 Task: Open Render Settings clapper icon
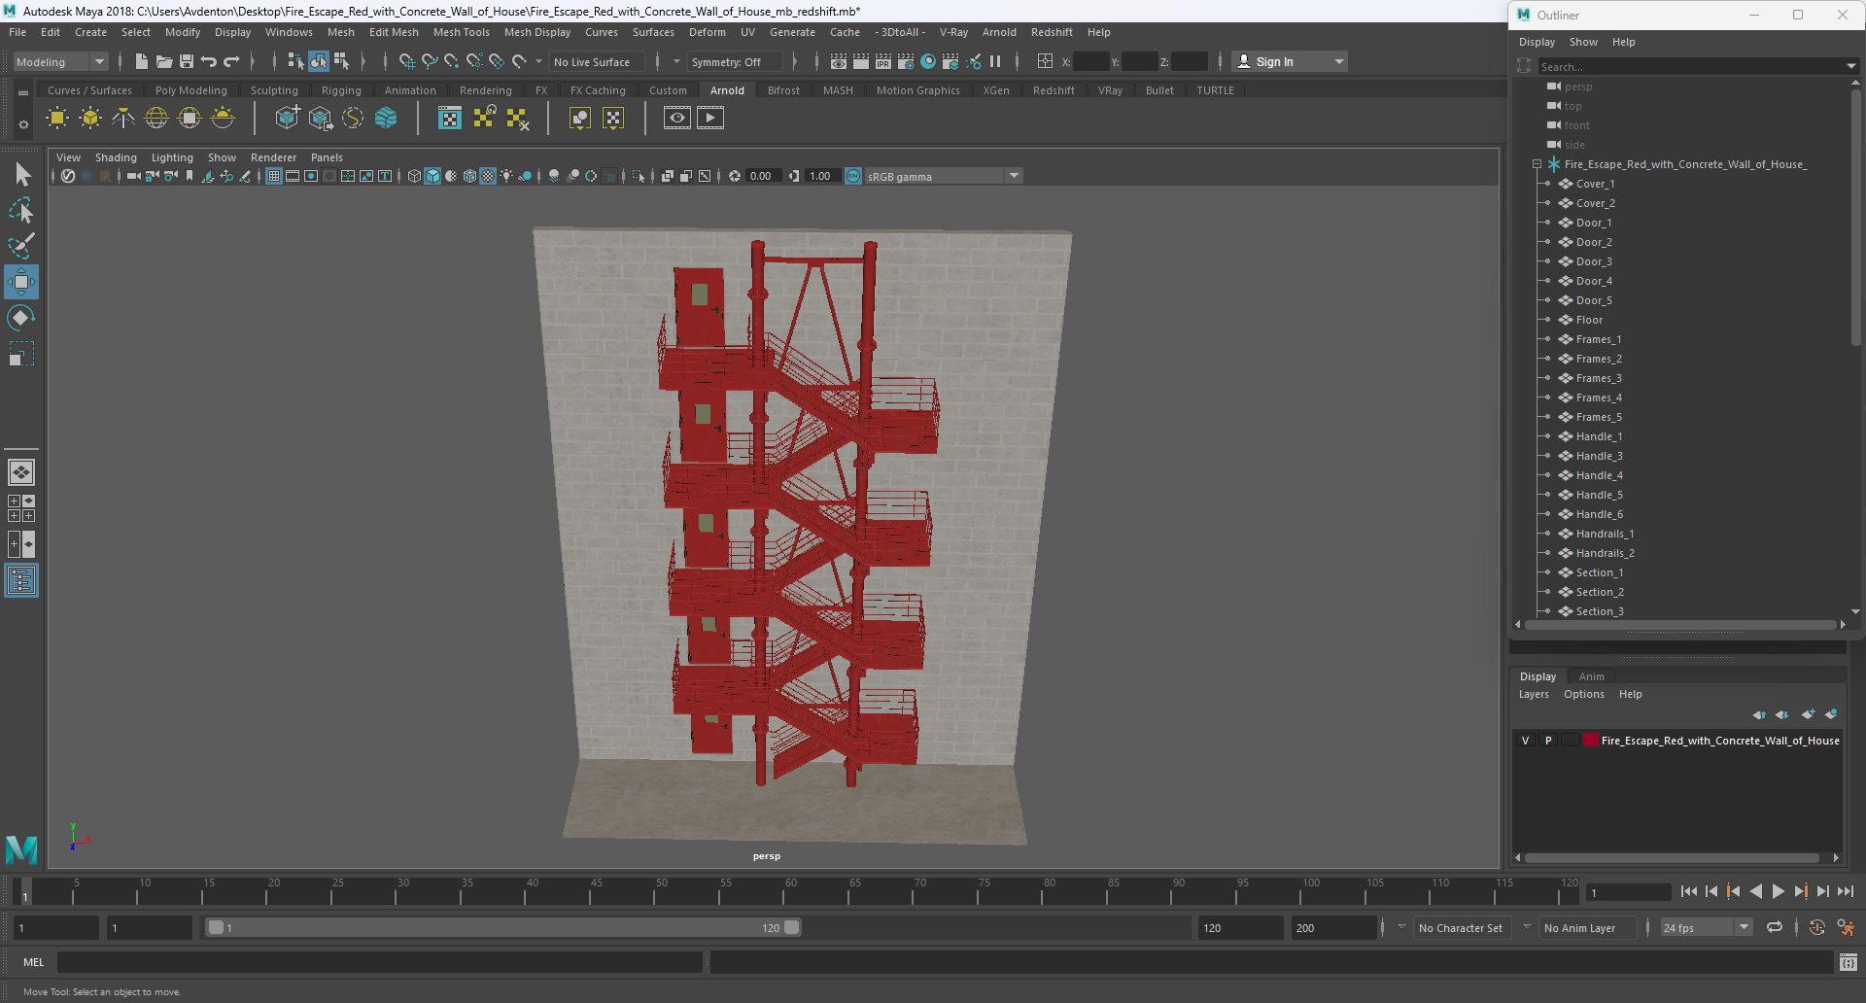coord(906,61)
